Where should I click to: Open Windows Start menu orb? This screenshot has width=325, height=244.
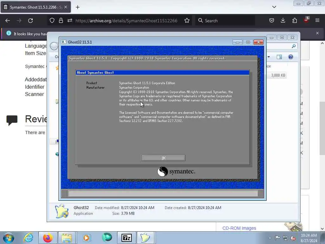click(x=9, y=238)
